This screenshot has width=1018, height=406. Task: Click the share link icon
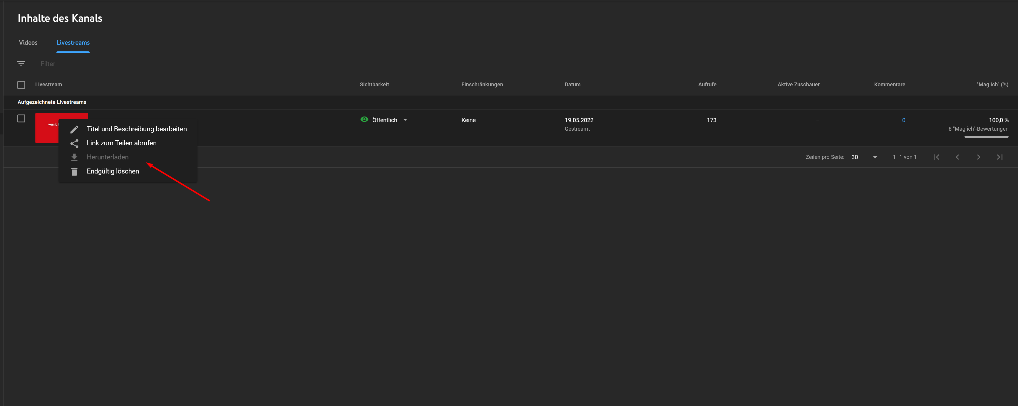[74, 143]
